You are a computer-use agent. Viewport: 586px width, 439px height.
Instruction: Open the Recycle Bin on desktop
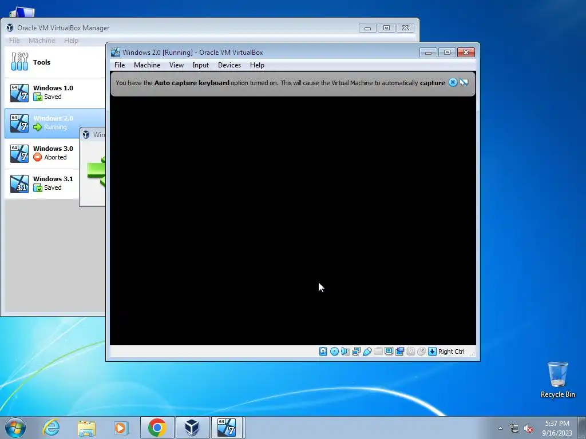point(557,380)
